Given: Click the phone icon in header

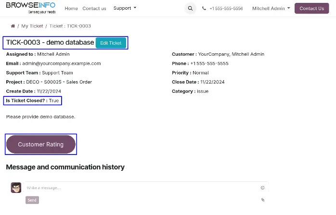Looking at the screenshot, I should click(205, 9).
